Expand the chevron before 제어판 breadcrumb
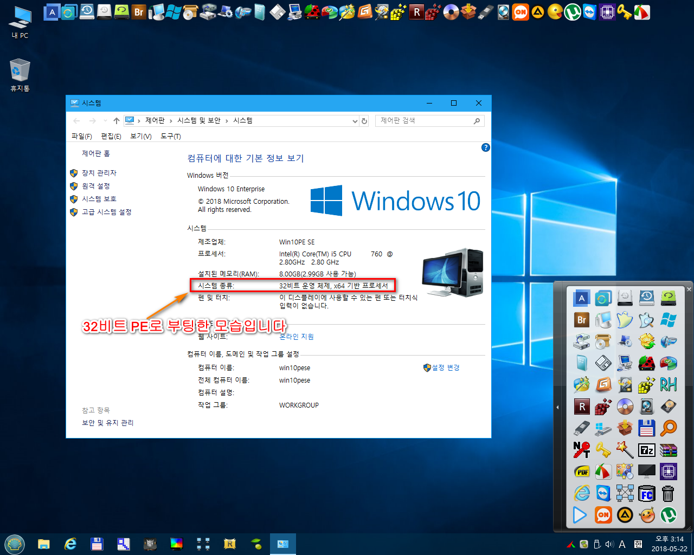Screen dimensions: 694x555 point(139,121)
